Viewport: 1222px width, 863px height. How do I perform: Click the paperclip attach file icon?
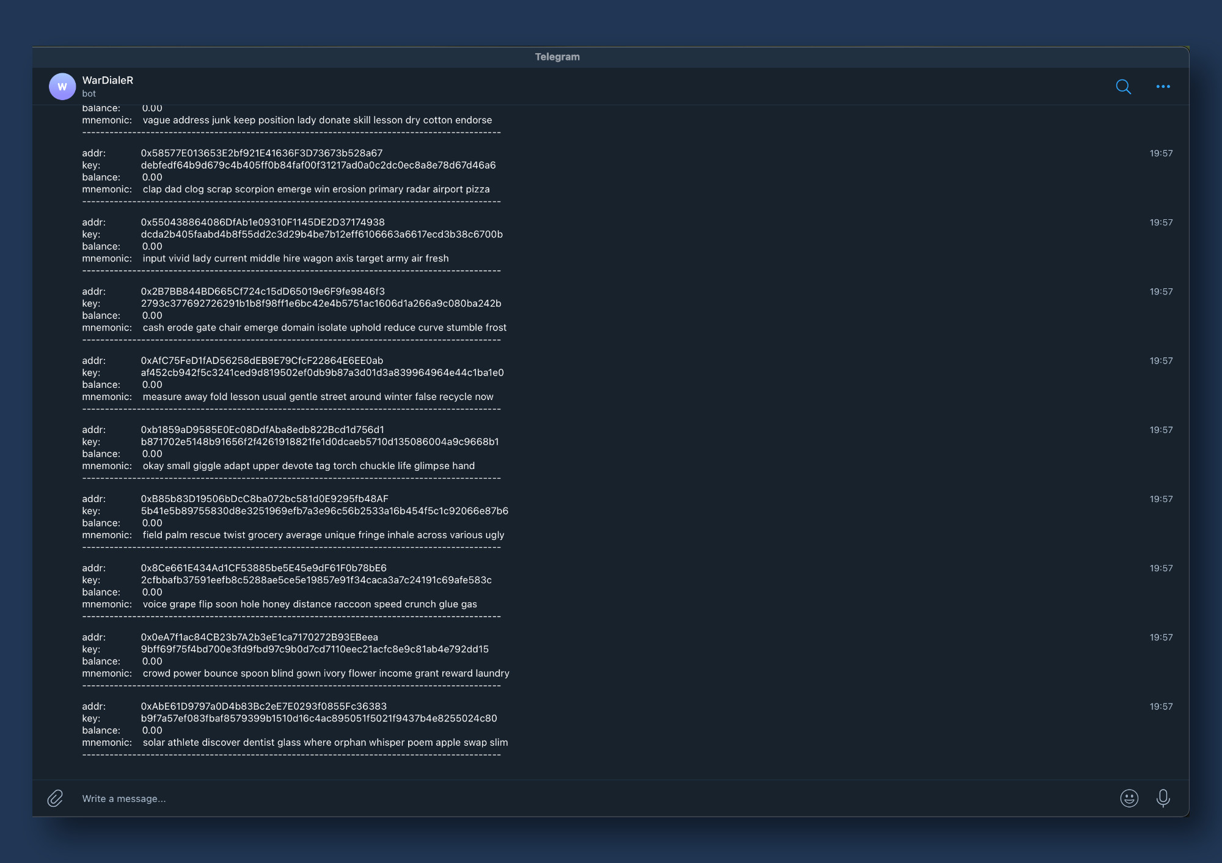tap(55, 798)
